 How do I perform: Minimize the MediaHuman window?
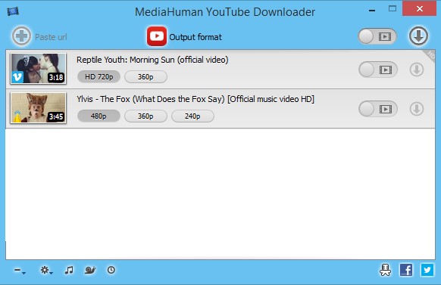coord(372,10)
